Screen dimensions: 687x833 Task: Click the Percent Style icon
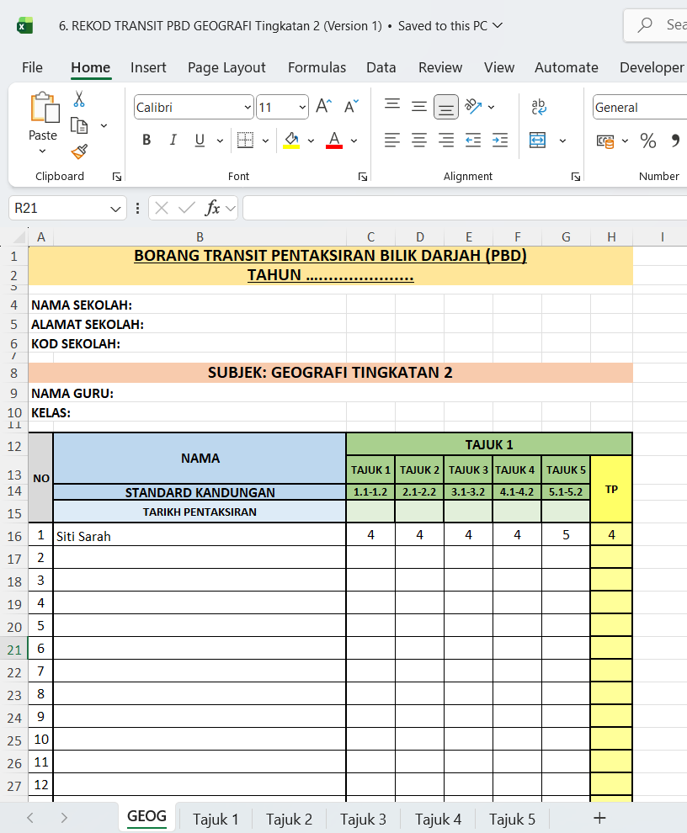pos(648,141)
